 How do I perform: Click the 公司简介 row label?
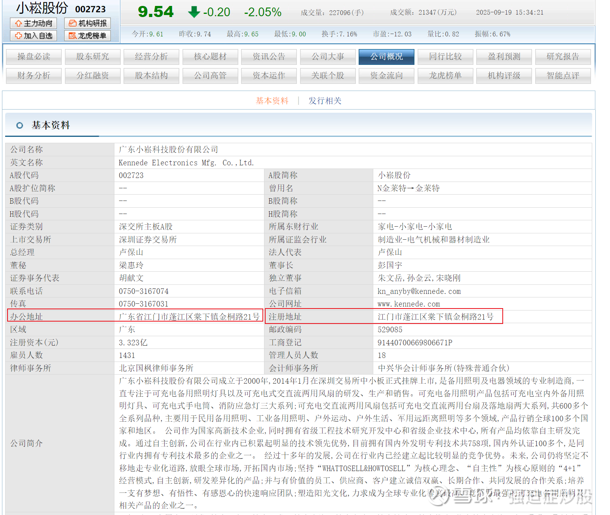pyautogui.click(x=26, y=443)
